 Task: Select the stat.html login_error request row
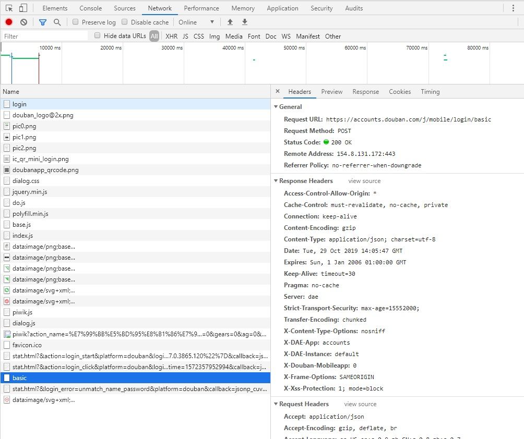tap(135, 389)
